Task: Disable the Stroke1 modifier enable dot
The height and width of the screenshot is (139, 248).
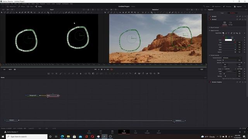Action: [210, 16]
